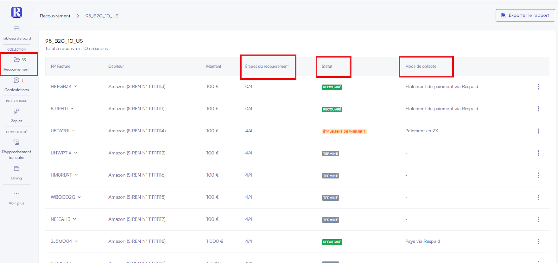Open row menu for invoice U5T62GI
This screenshot has width=558, height=263.
538,131
